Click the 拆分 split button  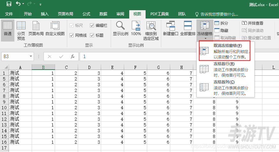click(x=221, y=23)
